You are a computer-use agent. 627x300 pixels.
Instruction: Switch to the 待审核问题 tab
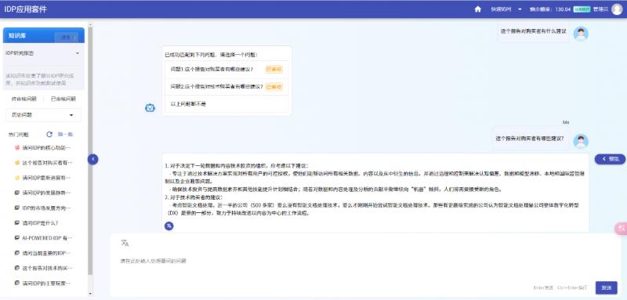pos(24,99)
